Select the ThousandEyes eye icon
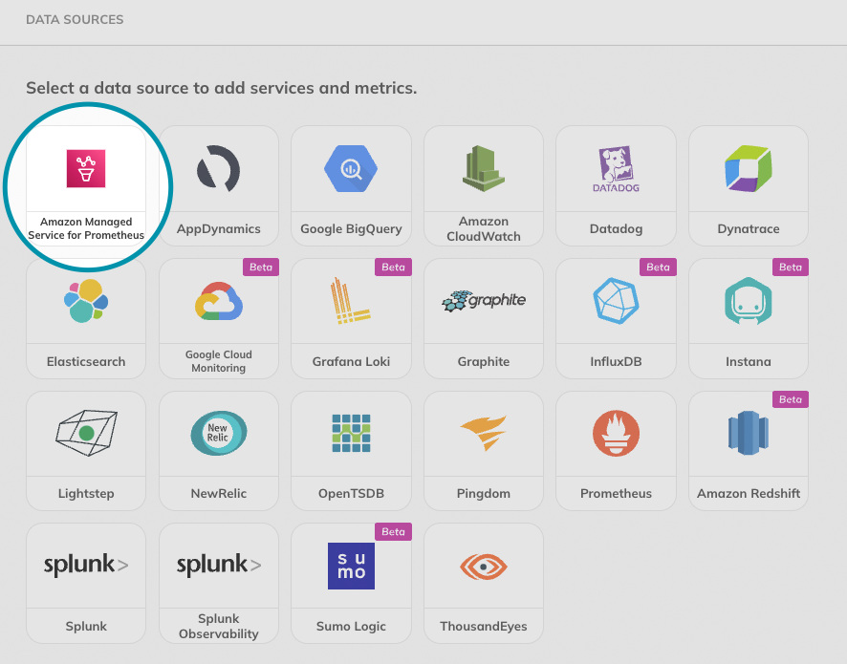Image resolution: width=847 pixels, height=664 pixels. pyautogui.click(x=484, y=567)
